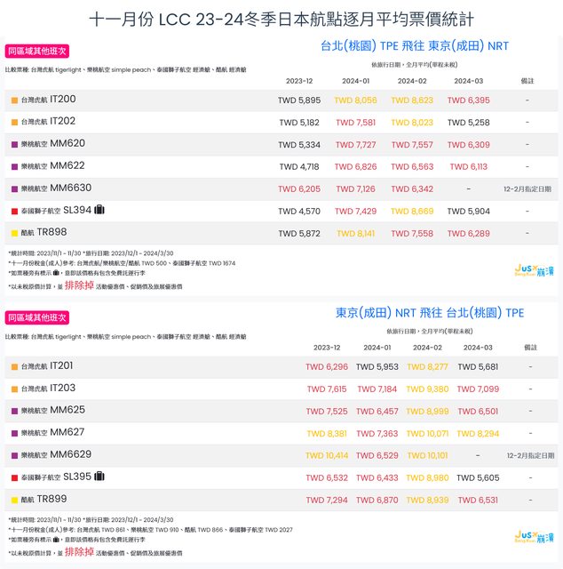Viewport: 563px width, 569px height.
Task: Click the yellow square icon beside TR898
Action: pos(14,233)
